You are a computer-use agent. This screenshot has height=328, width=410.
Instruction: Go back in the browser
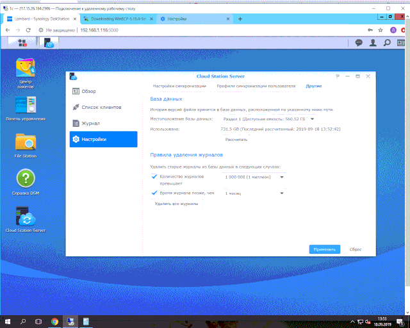pos(8,30)
